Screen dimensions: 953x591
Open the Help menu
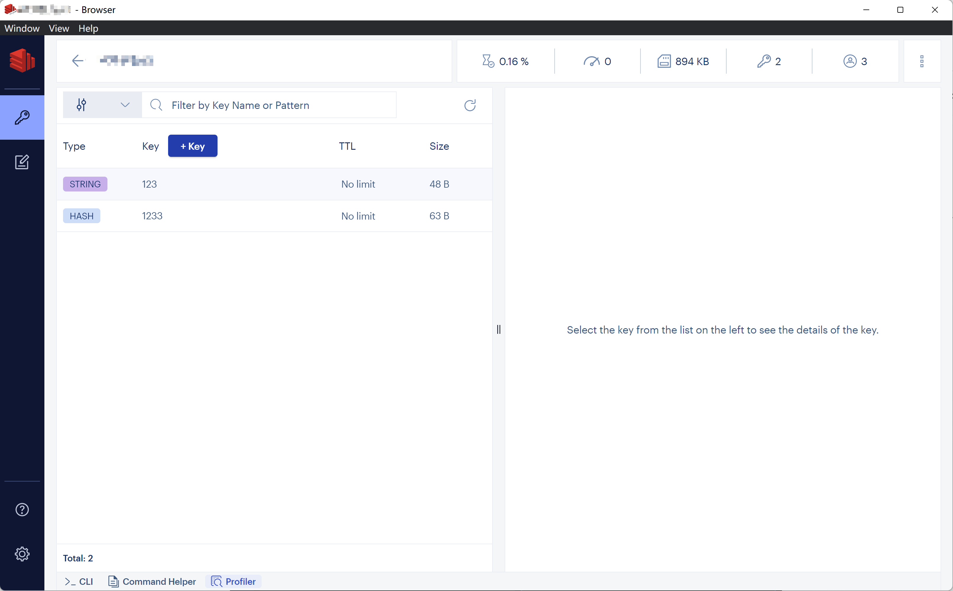coord(88,28)
